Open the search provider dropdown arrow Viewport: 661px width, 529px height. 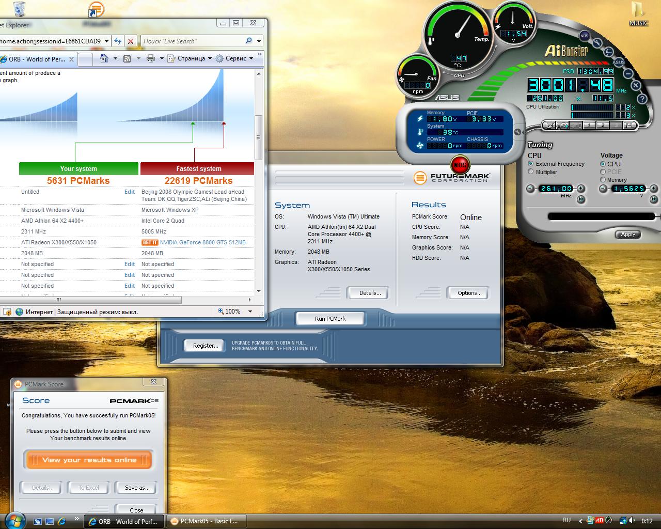pos(259,41)
